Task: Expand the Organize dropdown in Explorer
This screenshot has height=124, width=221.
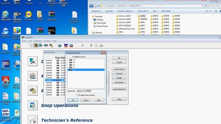Action: pyautogui.click(x=96, y=11)
